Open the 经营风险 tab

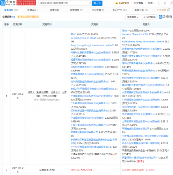point(54,10)
